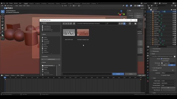
Task: Open Encoding Speed dropdown
Action: [x=168, y=86]
